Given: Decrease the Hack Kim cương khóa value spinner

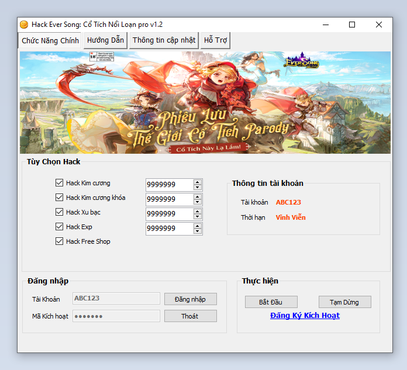Looking at the screenshot, I should tap(198, 202).
